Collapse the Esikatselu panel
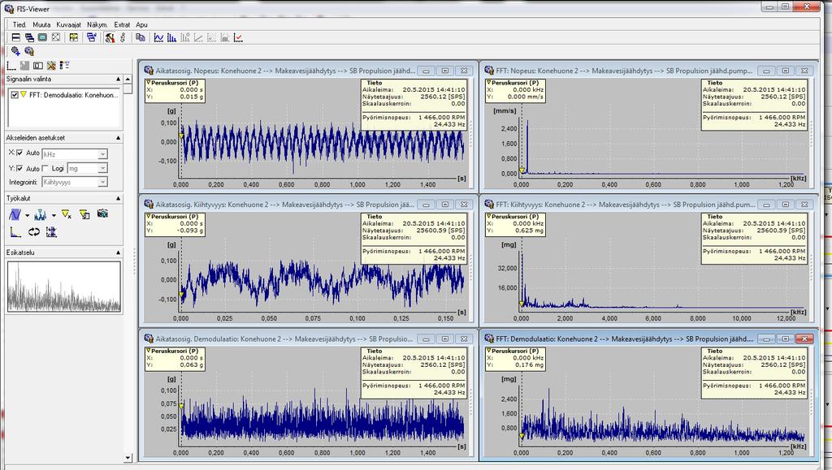Viewport: 832px width, 470px height. [119, 252]
